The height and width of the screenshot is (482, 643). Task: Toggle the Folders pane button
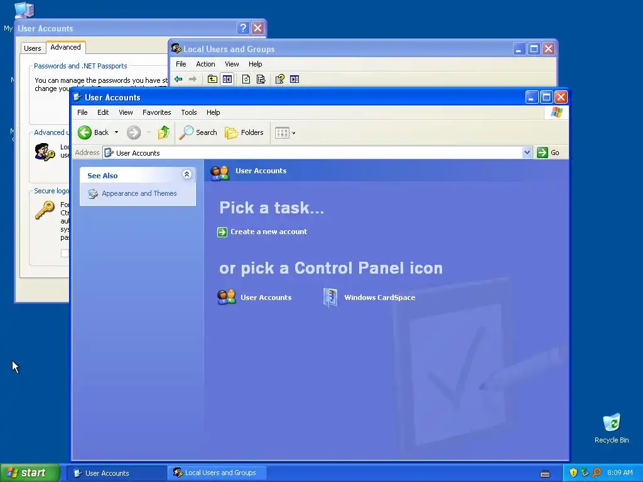244,132
